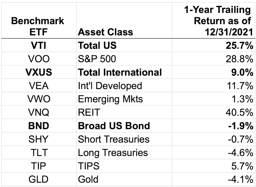Click the 1-Year Trailing Return header
Screen dimensions: 256x187
click(x=219, y=21)
